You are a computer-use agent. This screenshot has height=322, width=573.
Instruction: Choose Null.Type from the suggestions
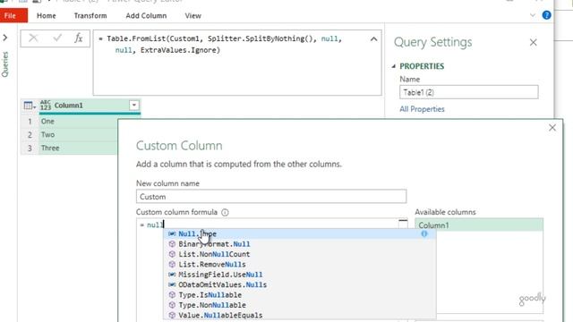tap(299, 233)
